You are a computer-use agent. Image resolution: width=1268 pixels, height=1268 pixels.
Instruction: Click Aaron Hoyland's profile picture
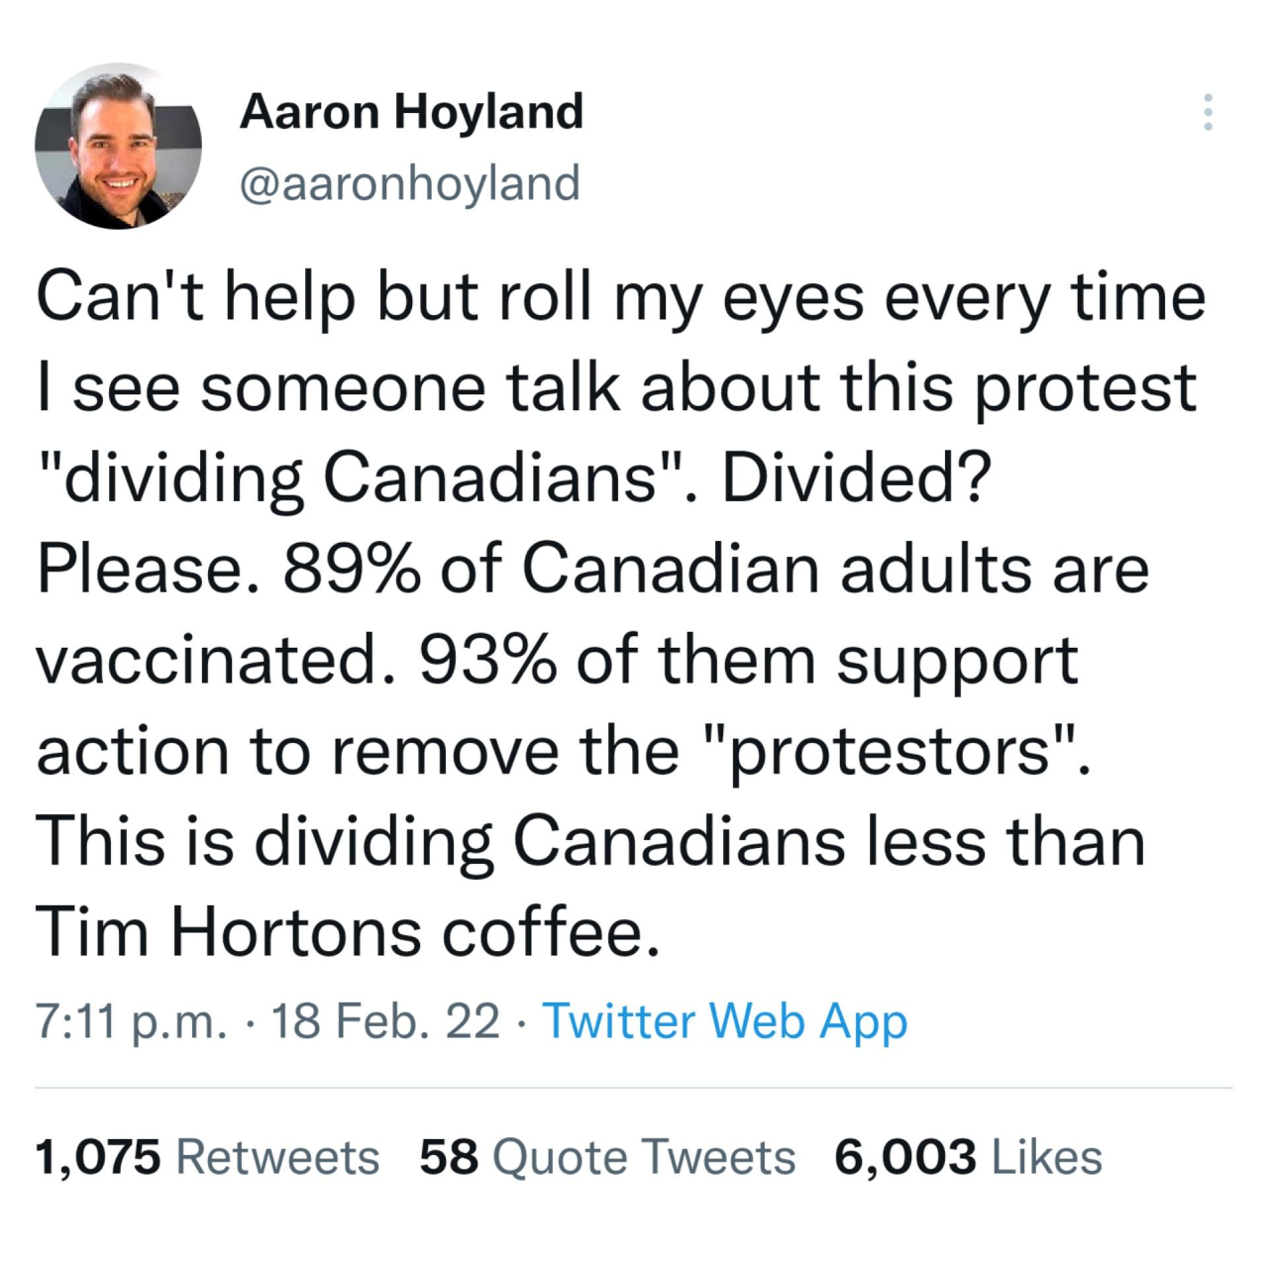click(118, 147)
